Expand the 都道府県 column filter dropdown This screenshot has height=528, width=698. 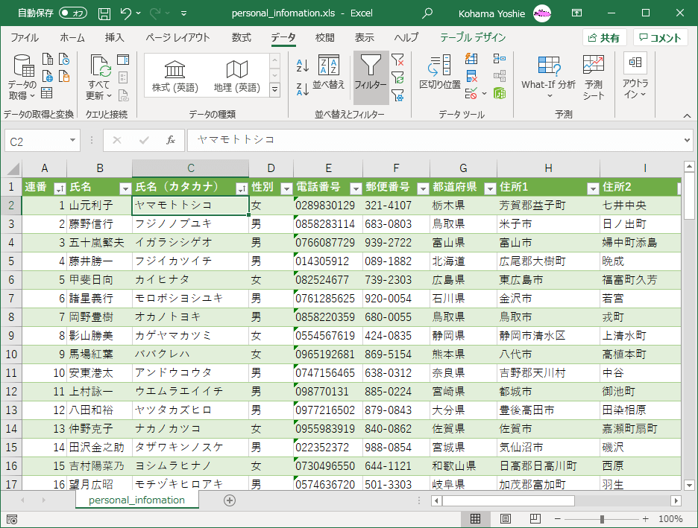click(x=490, y=188)
